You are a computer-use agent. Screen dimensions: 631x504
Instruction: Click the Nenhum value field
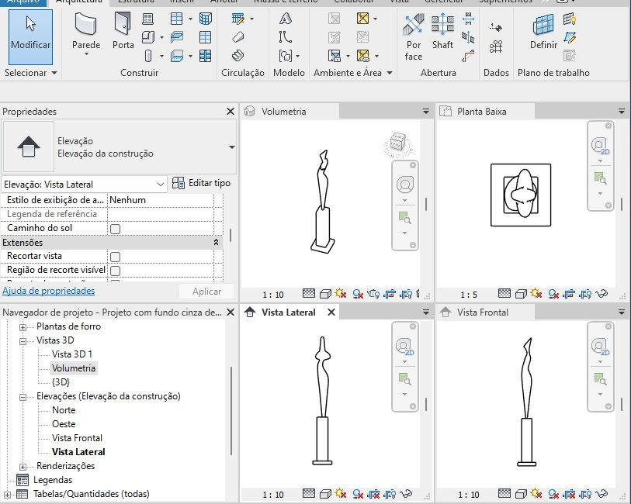pos(160,200)
